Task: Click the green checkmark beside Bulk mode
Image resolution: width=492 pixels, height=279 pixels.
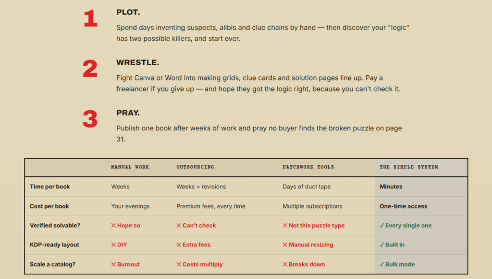Action: coord(382,264)
